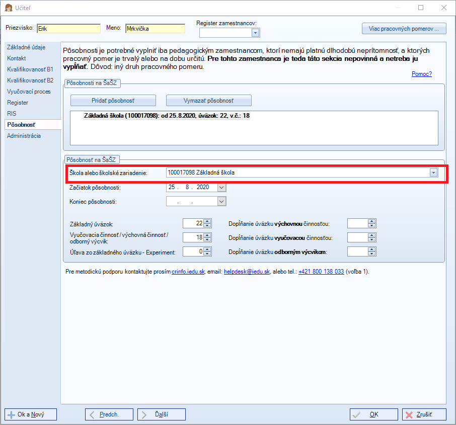Increase Dopĺňanie vyučovacou činnosťou with up spinner
The height and width of the screenshot is (425, 456).
[371, 235]
